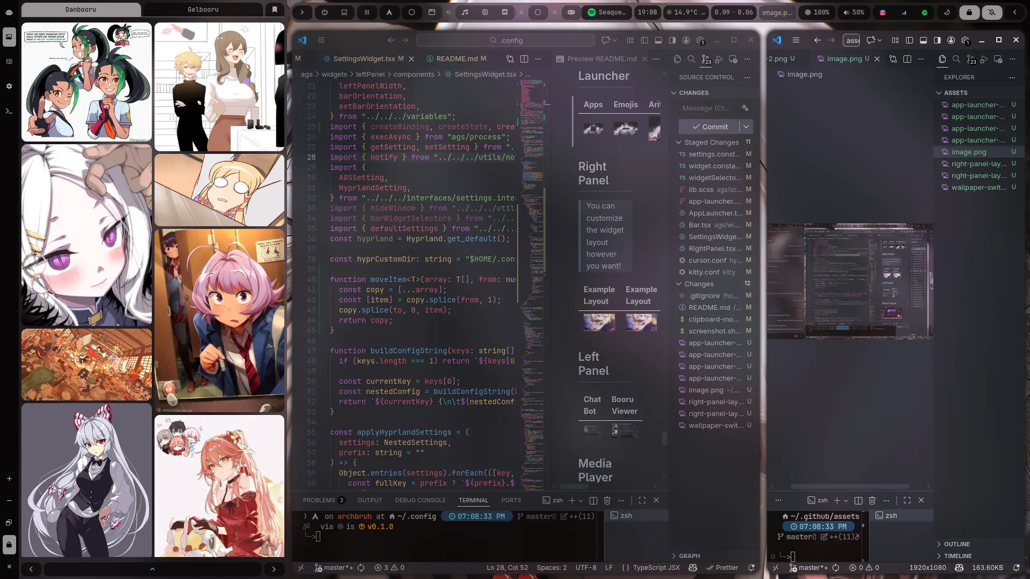
Task: Click Spaces: 2 indentation in status bar
Action: tap(551, 568)
